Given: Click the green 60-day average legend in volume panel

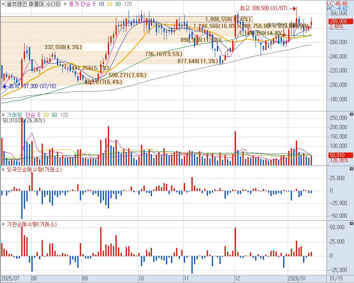Looking at the screenshot, I should (54, 115).
